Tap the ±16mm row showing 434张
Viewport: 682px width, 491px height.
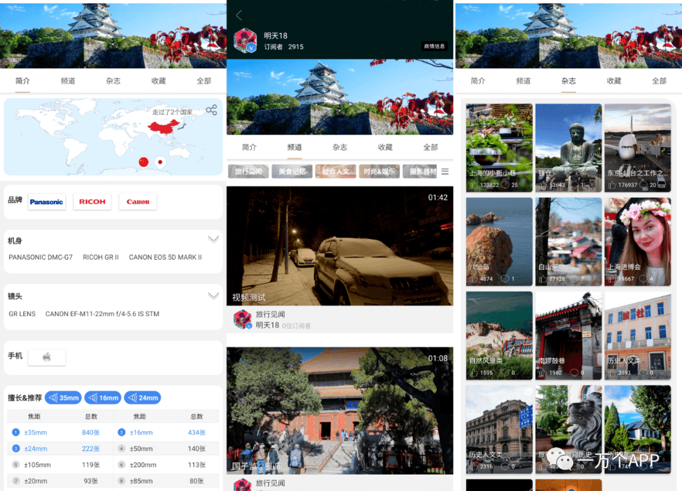coord(166,433)
